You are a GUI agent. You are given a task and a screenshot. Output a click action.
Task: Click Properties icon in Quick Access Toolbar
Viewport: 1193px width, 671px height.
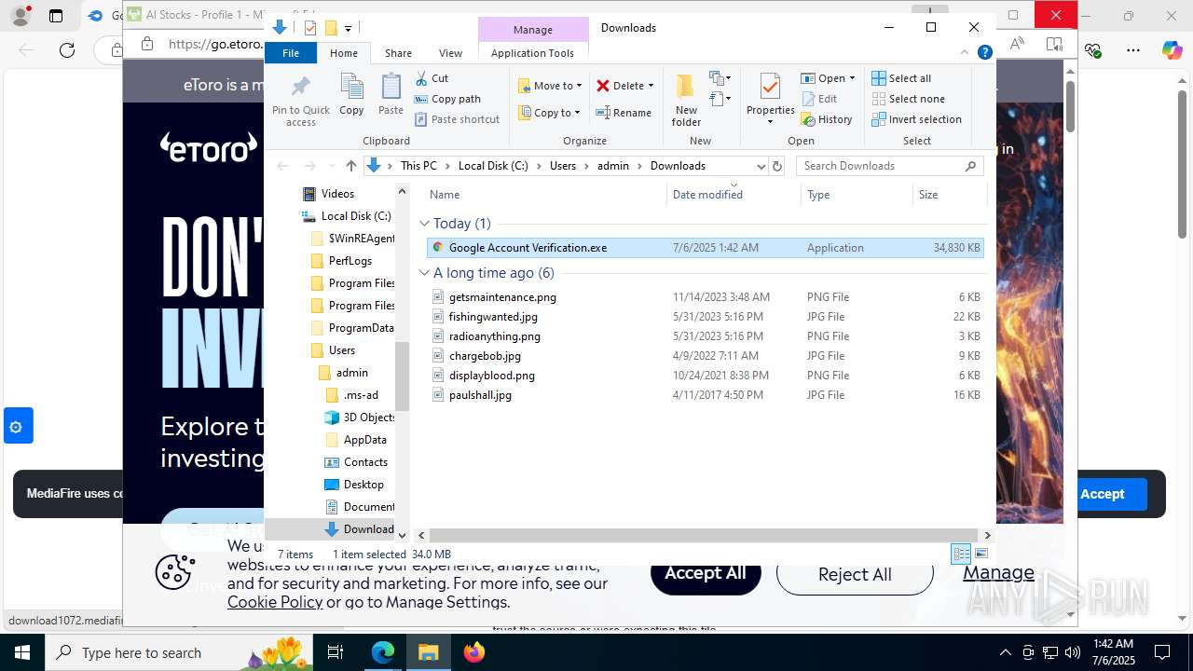click(310, 28)
